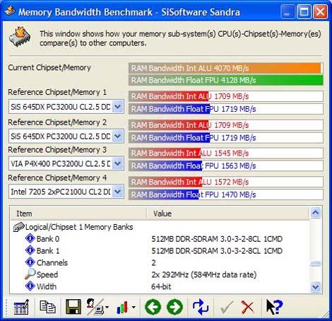
Task: Click the options table icon in bottom toolbar
Action: coord(21,307)
